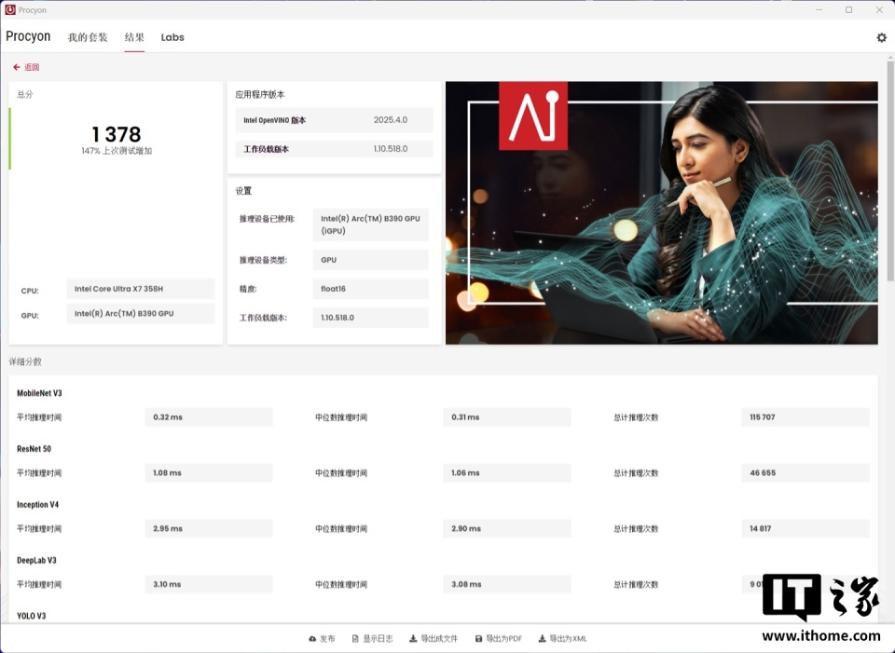Click the Intel Core Ultra X7 358H field

point(141,289)
